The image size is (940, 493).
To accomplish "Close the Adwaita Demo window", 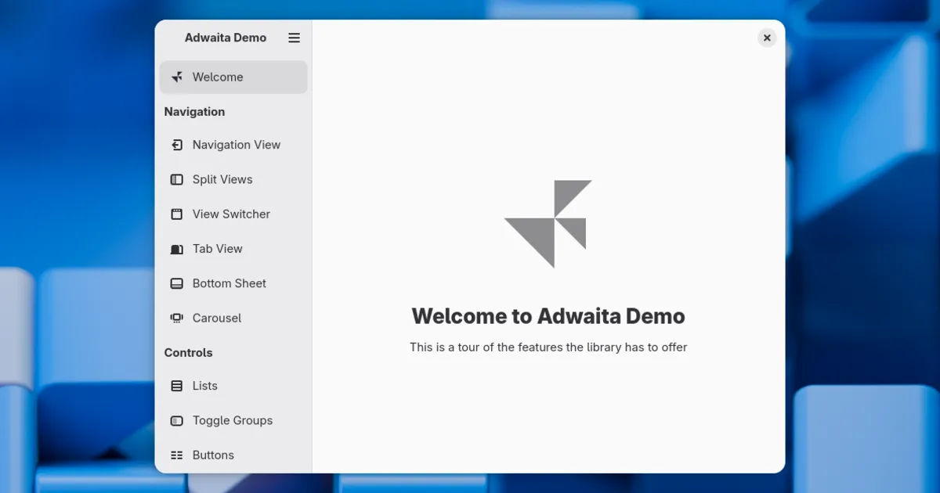I will (767, 38).
